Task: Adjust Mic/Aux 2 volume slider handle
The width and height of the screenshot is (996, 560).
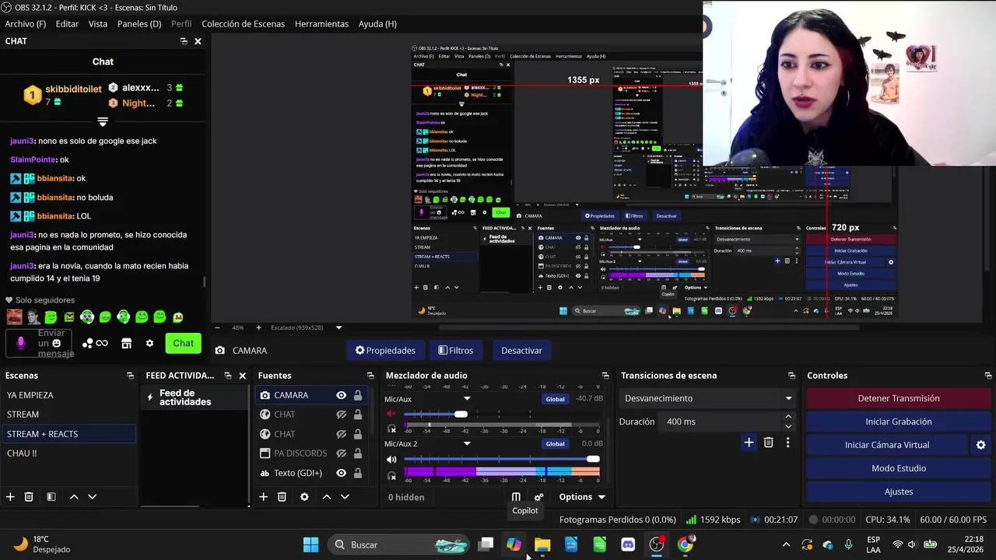Action: (x=593, y=459)
